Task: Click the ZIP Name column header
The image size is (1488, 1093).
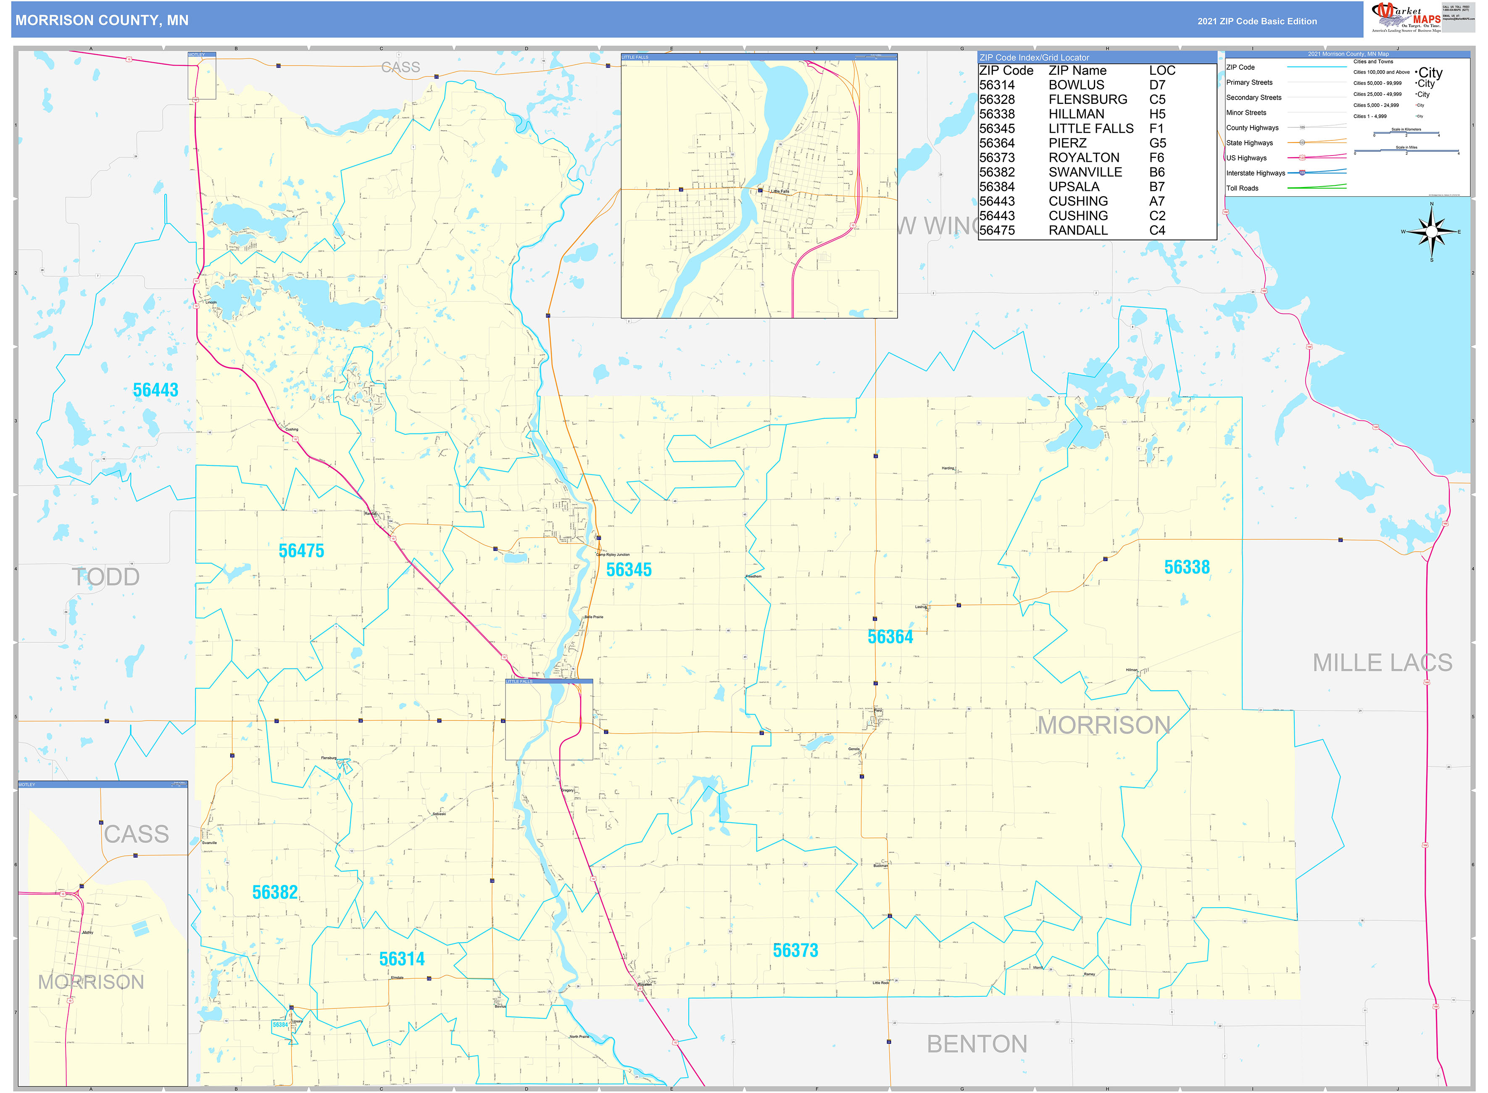Action: (x=1077, y=70)
